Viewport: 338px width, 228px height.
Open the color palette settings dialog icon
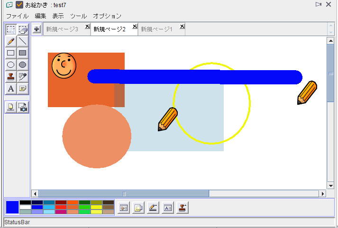[x=124, y=208]
